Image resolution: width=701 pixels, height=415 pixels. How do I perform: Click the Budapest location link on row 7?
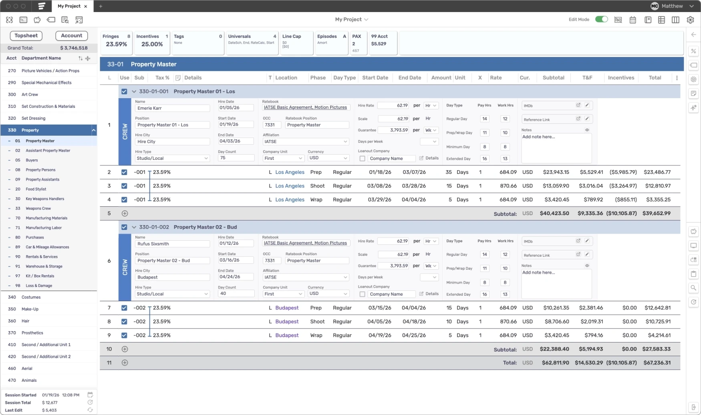click(287, 308)
